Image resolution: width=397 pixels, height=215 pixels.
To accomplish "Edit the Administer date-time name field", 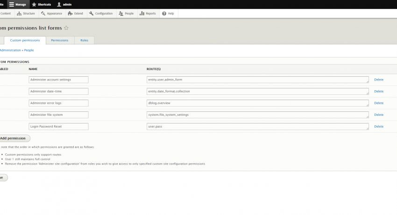I will (58, 91).
